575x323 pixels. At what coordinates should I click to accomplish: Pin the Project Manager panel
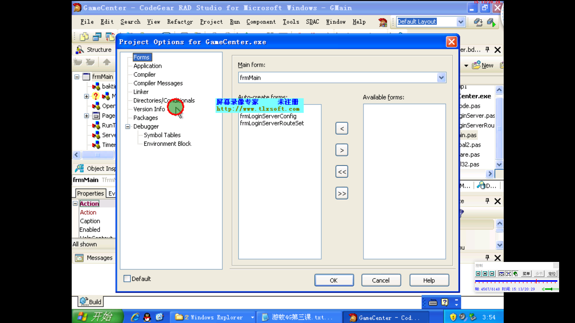coord(487,50)
